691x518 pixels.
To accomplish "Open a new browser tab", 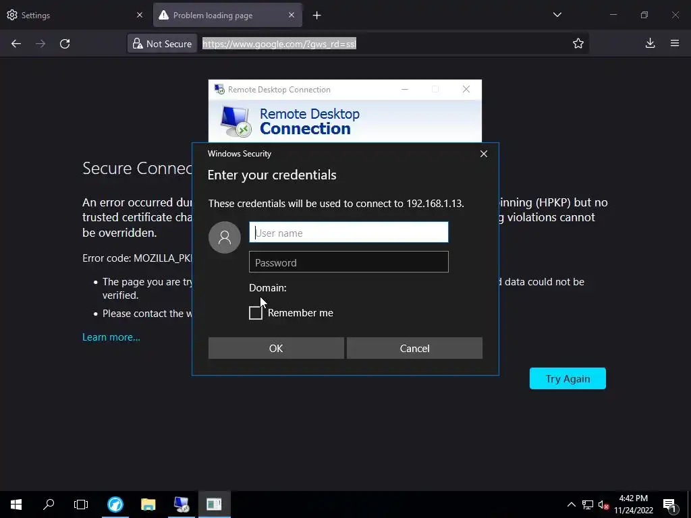I will click(317, 16).
